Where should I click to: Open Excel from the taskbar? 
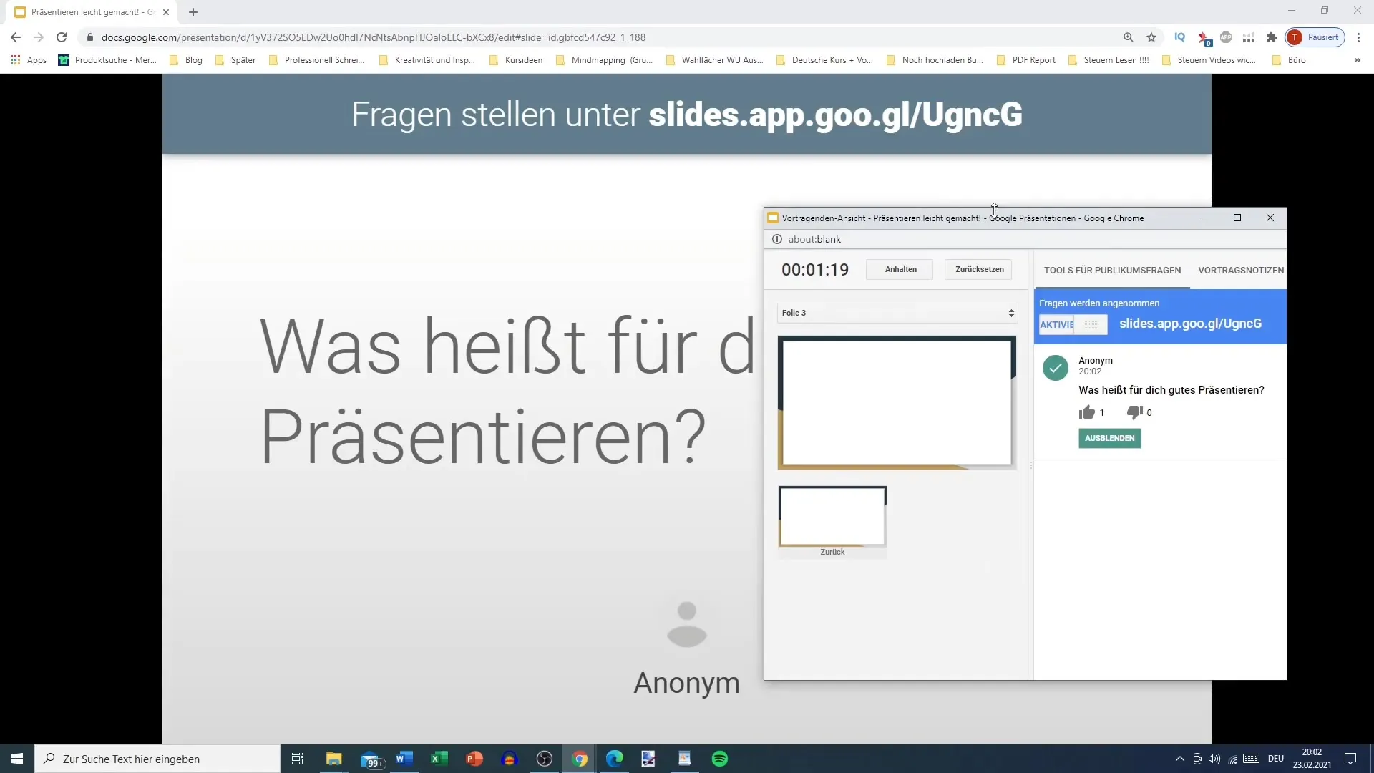tap(439, 759)
